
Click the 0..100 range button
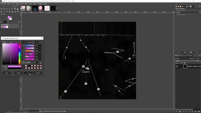(24, 42)
